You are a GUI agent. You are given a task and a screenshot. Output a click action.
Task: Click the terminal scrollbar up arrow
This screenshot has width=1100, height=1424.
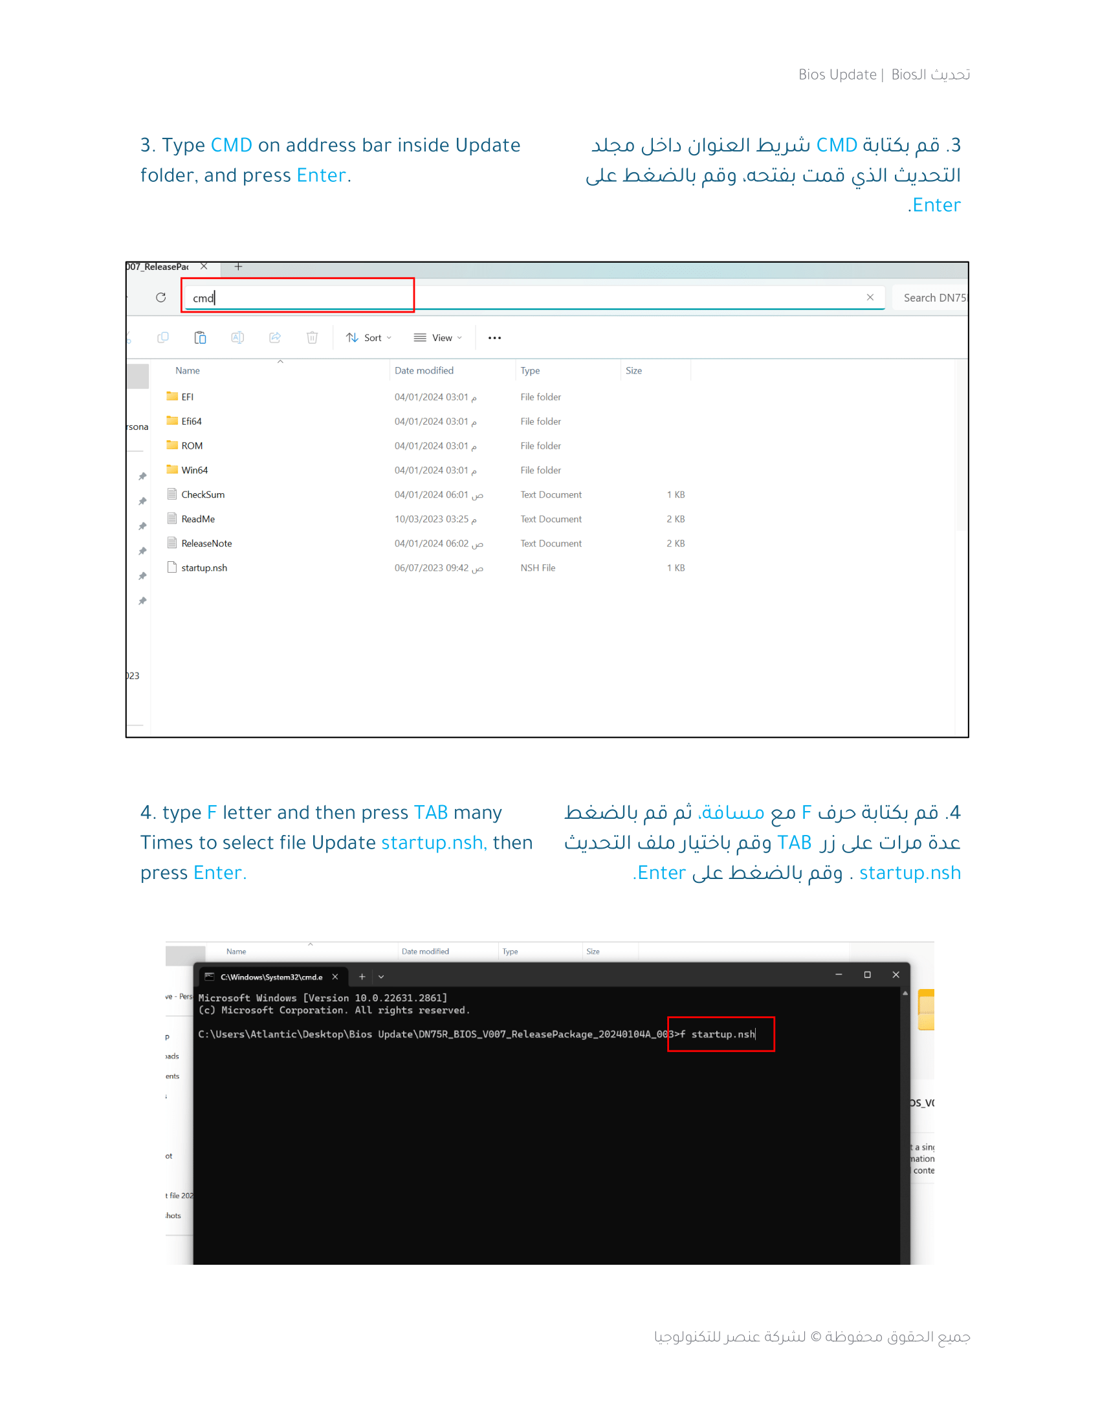click(905, 993)
